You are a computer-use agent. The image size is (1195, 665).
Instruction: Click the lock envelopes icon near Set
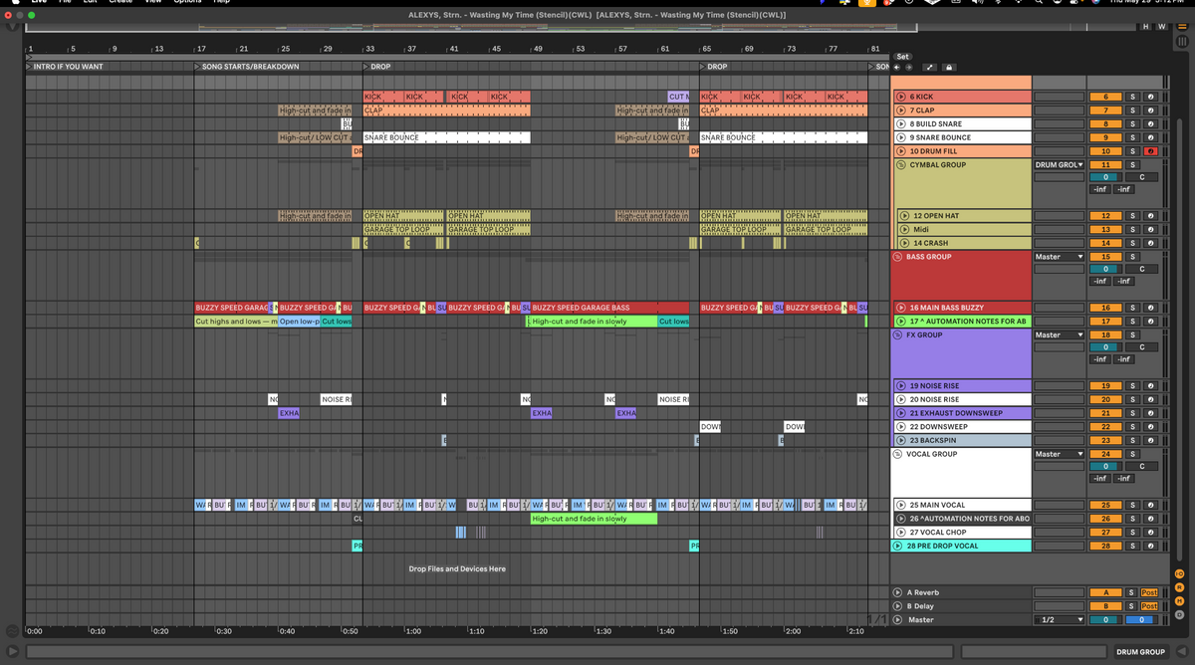click(x=949, y=67)
